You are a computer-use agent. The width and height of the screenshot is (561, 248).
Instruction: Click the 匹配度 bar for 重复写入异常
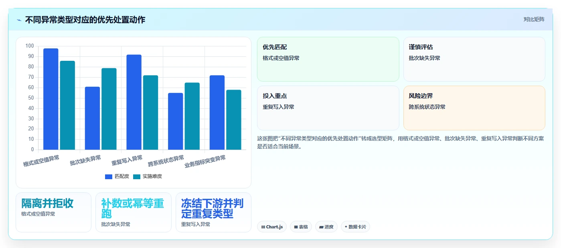pyautogui.click(x=134, y=102)
